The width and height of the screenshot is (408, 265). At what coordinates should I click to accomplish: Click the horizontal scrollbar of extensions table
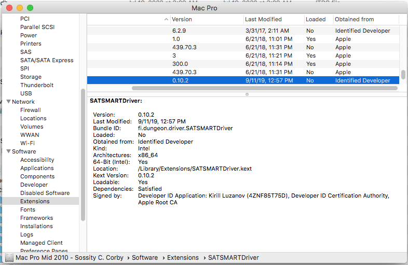[265, 88]
